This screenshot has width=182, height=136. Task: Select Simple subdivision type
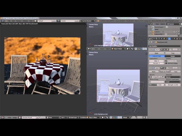click(x=173, y=56)
